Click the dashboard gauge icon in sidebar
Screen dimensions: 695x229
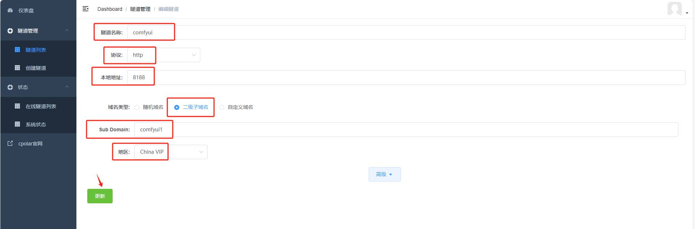(x=10, y=10)
